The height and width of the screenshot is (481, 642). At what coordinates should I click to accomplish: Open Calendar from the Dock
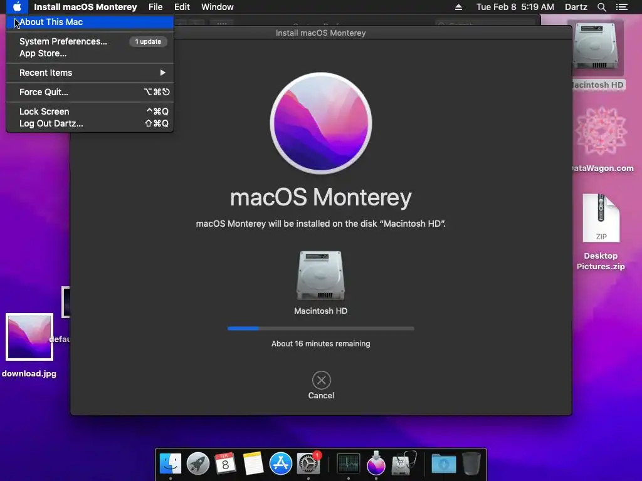225,464
